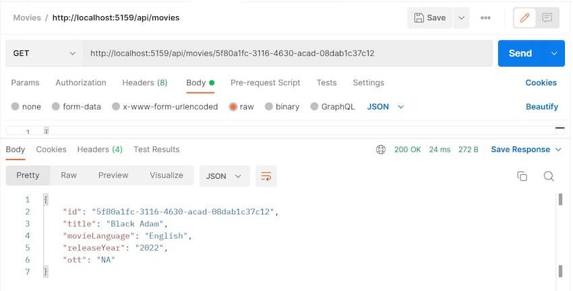Click the Save Response link
The width and height of the screenshot is (573, 291).
[520, 150]
